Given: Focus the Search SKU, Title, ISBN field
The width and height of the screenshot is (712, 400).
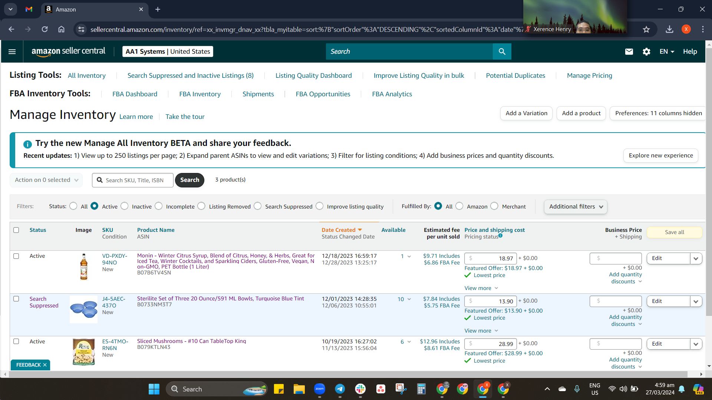Looking at the screenshot, I should click(133, 180).
